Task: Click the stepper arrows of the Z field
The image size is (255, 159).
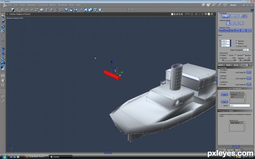Action: (x=230, y=46)
